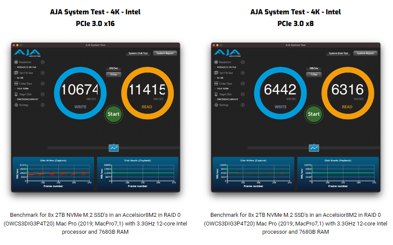Expand Codec Type dropdown in x8 window
Viewport: 393px width, 245px height.
tap(243, 84)
